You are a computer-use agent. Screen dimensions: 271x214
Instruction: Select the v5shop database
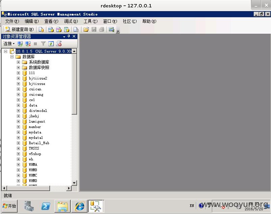[35, 154]
